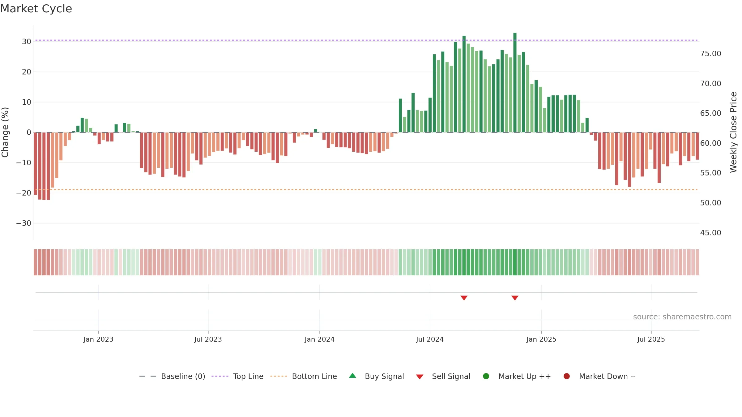Toggle the Market Down -- legend label
This screenshot has width=742, height=417.
click(x=607, y=376)
